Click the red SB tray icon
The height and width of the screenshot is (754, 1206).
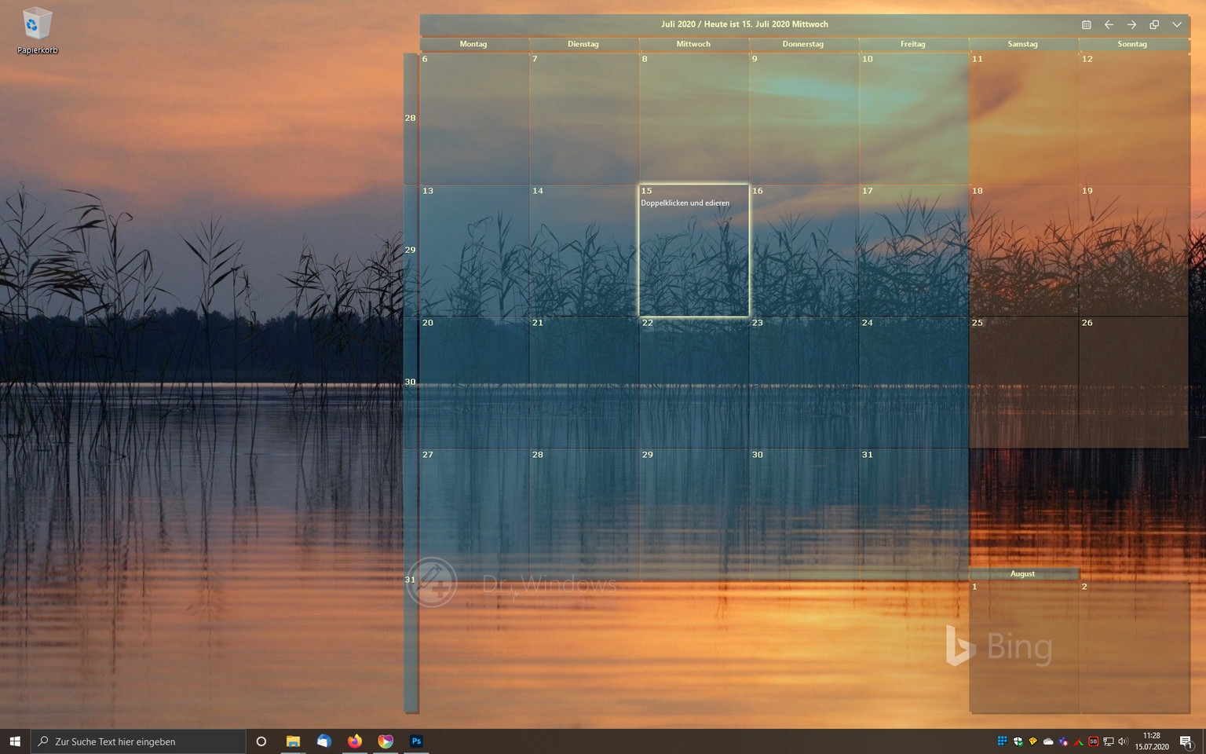[x=1093, y=741]
